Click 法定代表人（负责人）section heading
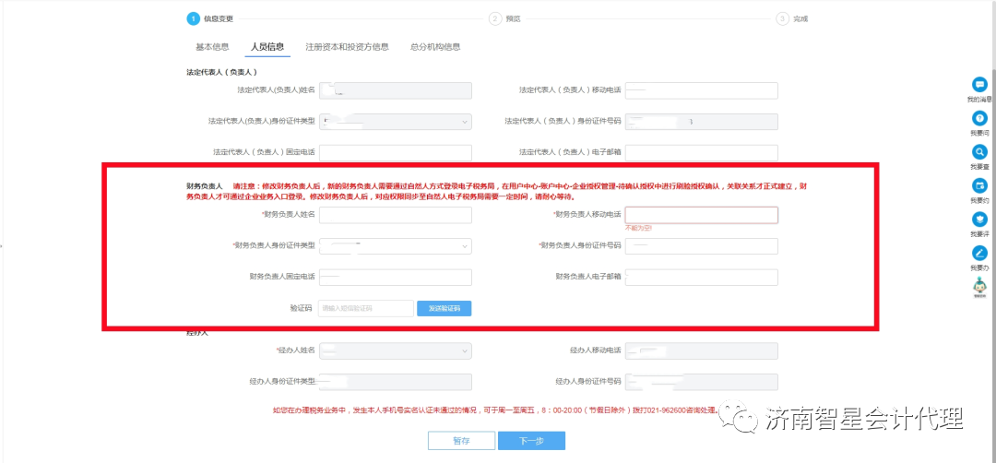 pyautogui.click(x=221, y=72)
